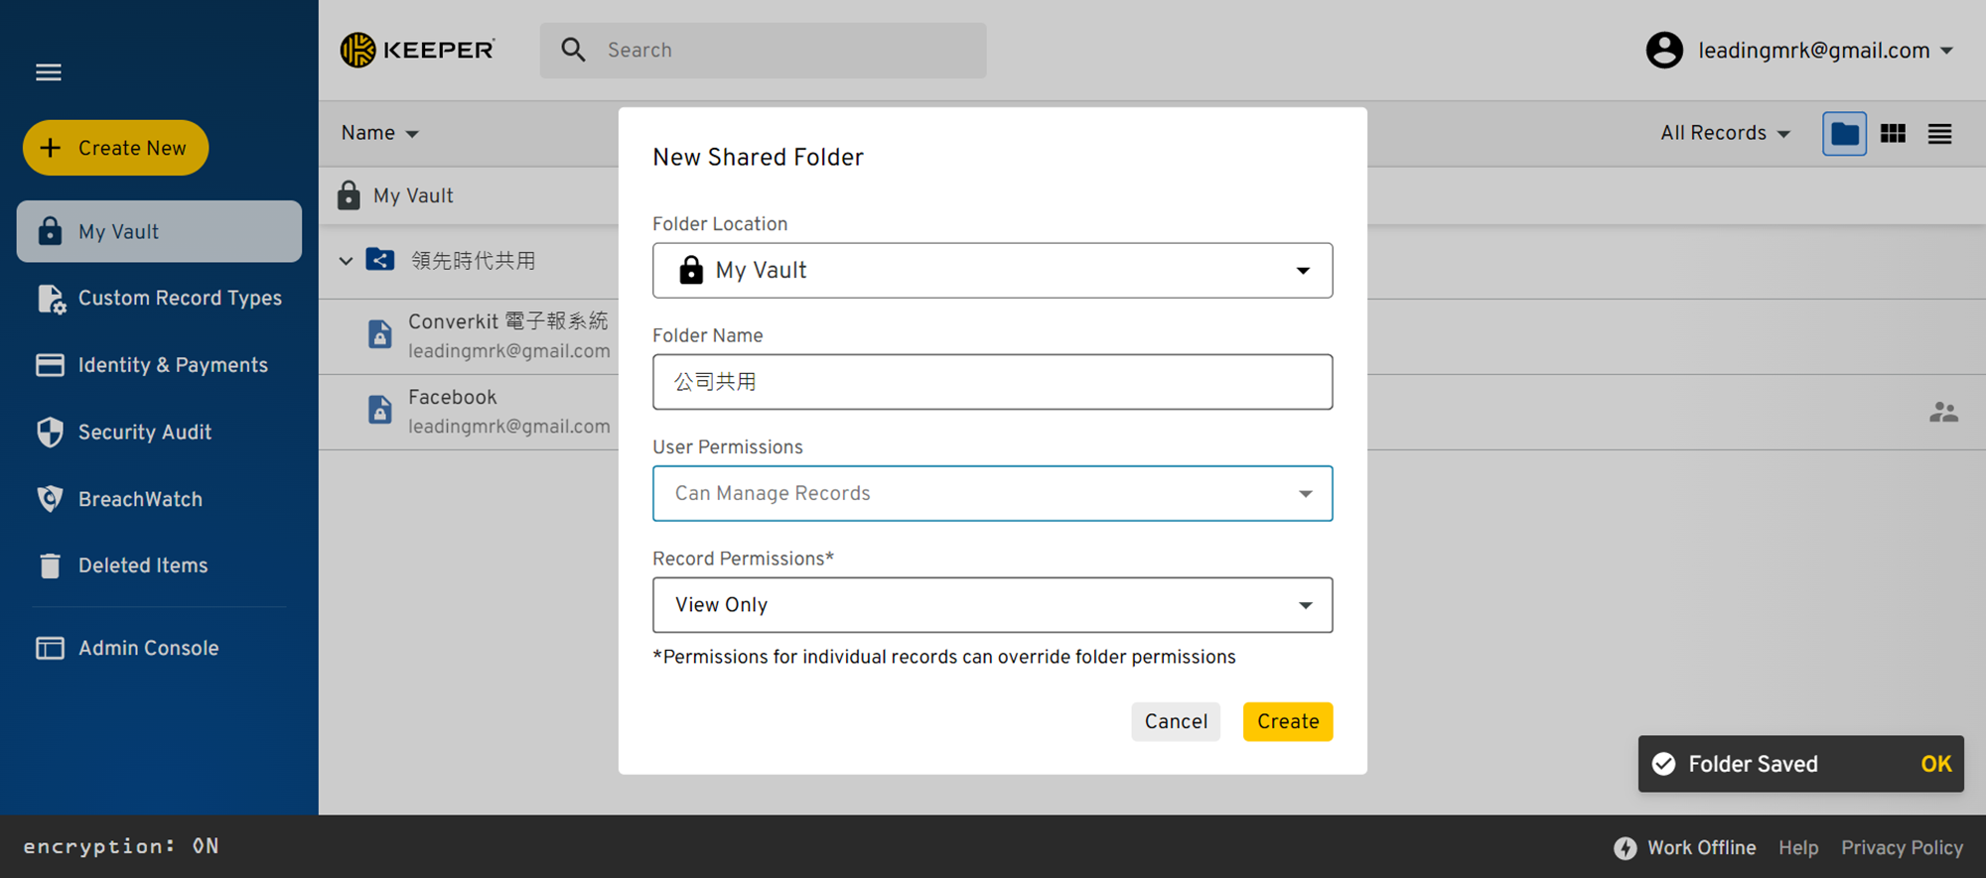Click the account avatar icon
This screenshot has width=1986, height=878.
tap(1664, 50)
